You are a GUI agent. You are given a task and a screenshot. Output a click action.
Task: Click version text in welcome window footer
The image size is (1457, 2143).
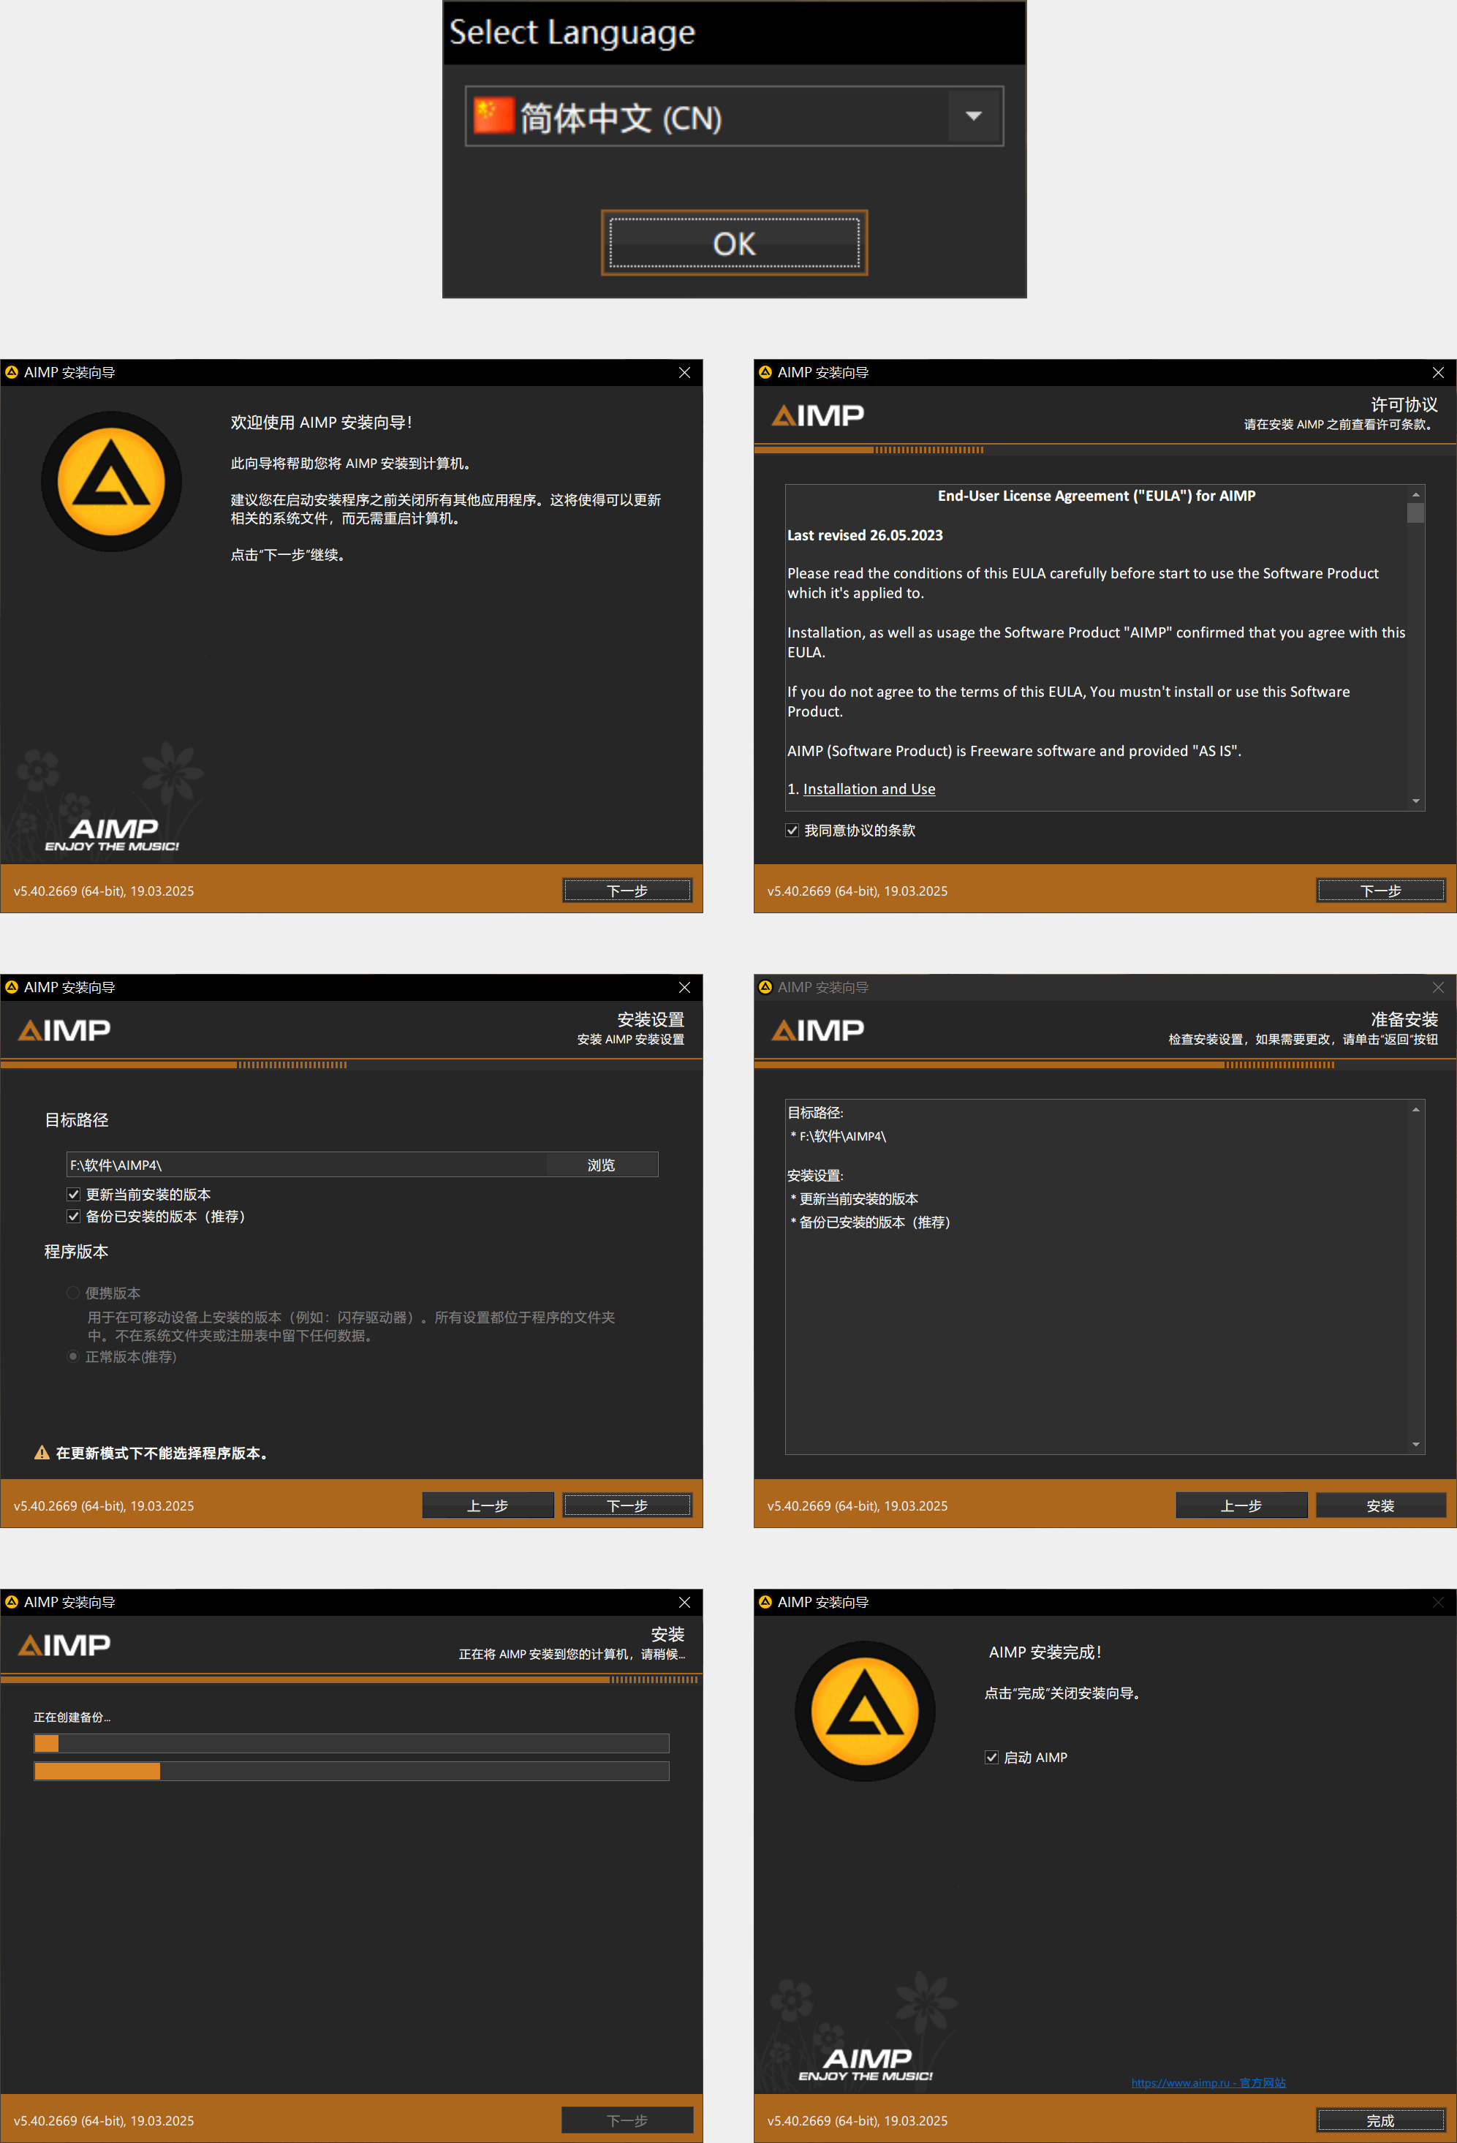(103, 891)
